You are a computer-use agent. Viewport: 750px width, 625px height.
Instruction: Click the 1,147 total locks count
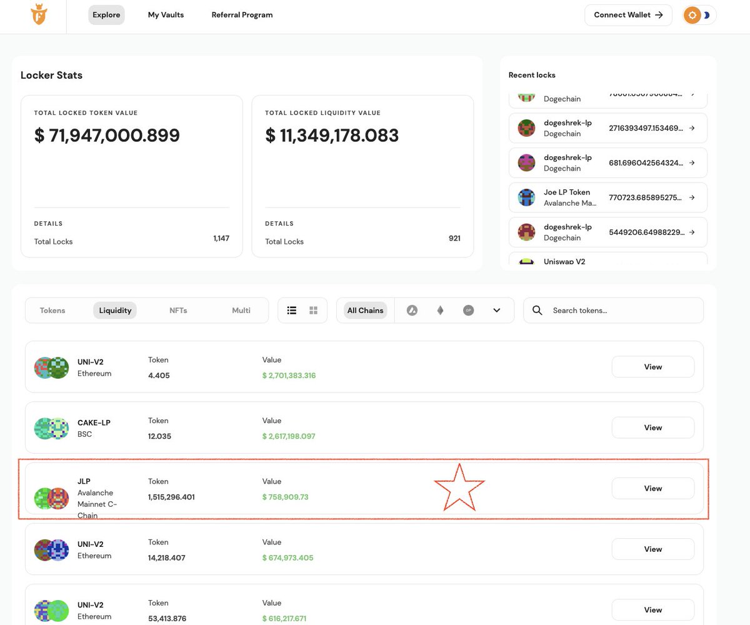click(x=221, y=238)
